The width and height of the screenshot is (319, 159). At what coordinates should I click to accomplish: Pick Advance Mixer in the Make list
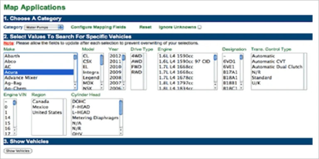click(39, 78)
